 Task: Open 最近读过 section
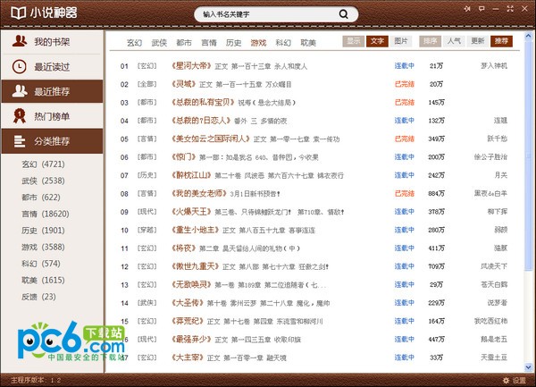[53, 67]
